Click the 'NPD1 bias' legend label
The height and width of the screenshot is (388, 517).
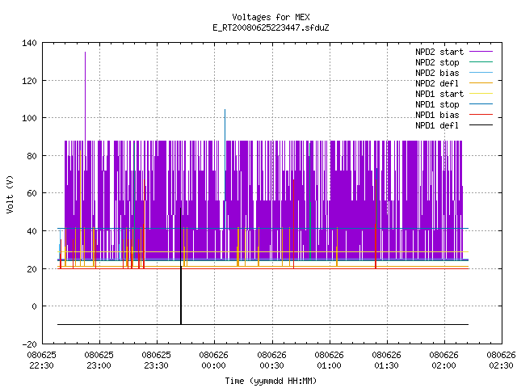437,115
